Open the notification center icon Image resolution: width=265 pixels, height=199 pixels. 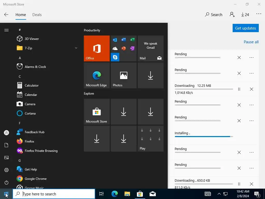point(257,194)
